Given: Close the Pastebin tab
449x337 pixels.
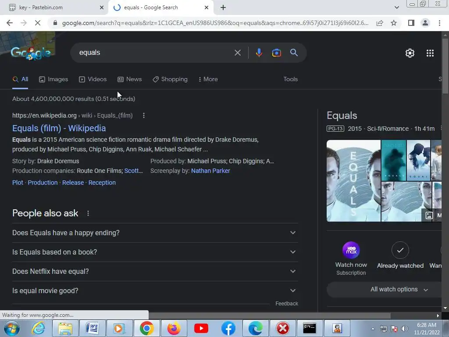Looking at the screenshot, I should click(x=102, y=7).
